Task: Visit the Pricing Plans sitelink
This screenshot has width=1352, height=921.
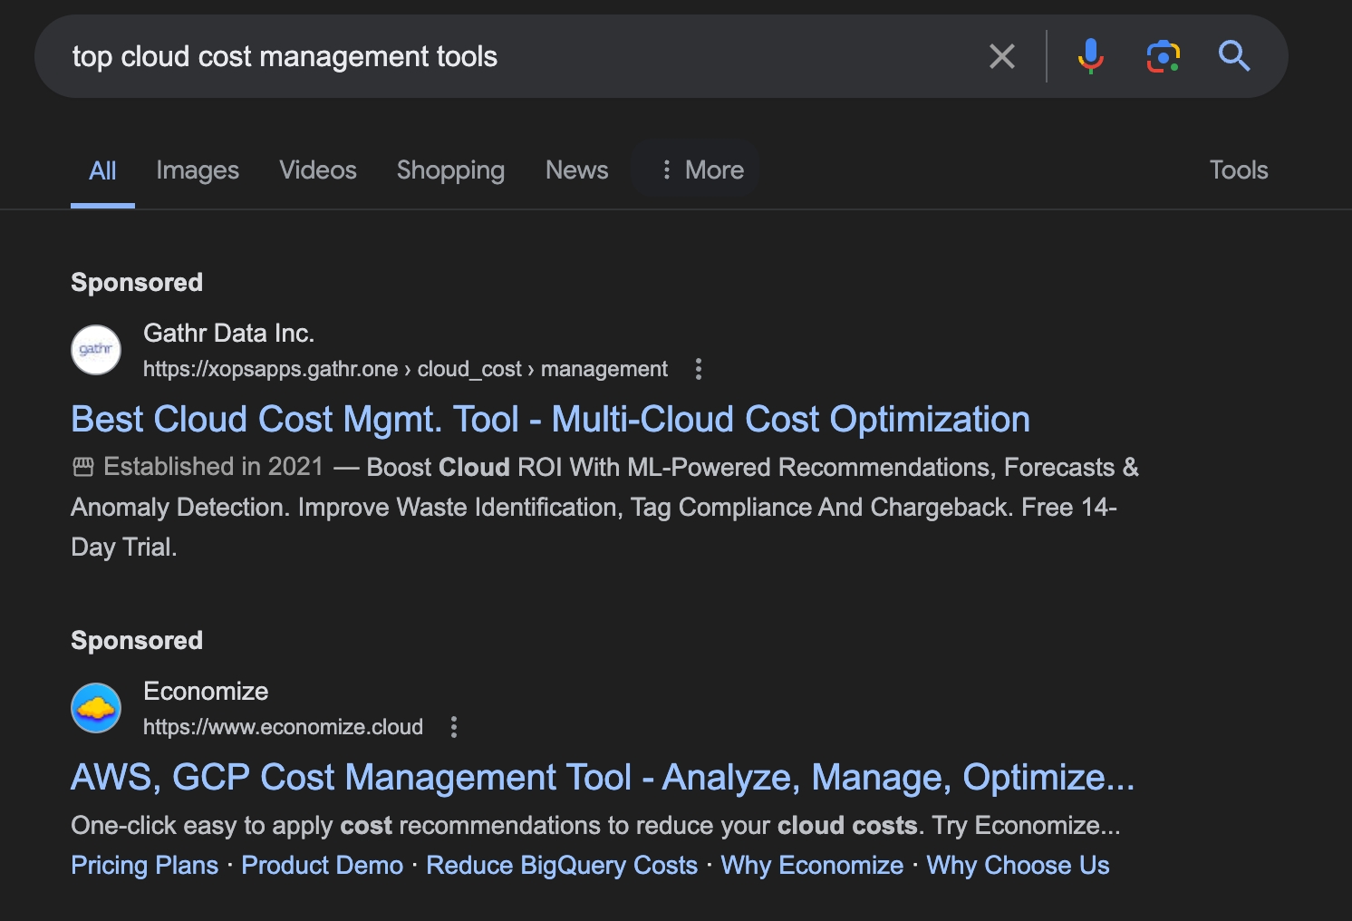Action: click(144, 866)
